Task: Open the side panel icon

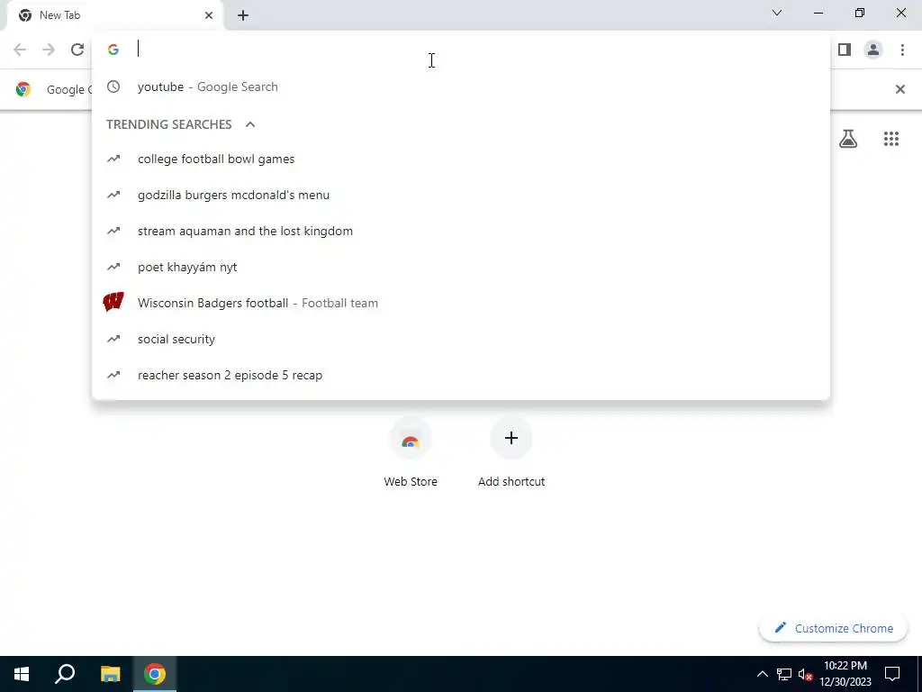Action: 845,50
